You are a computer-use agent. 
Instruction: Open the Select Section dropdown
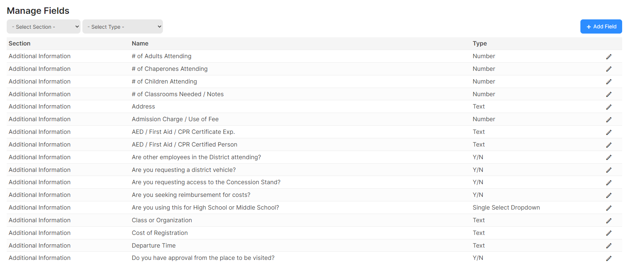coord(44,26)
